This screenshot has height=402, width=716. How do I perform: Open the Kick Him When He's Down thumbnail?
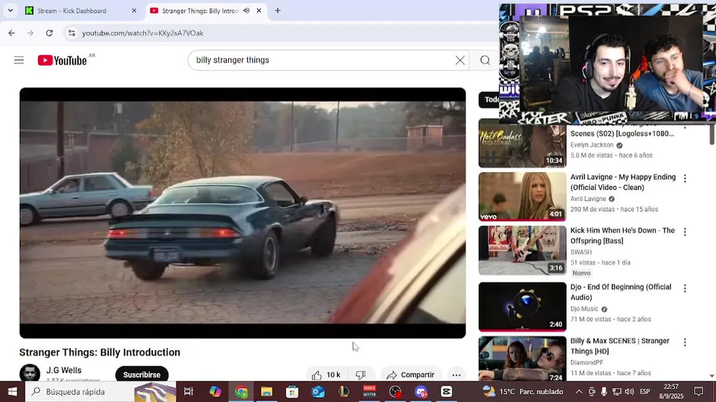[523, 250]
